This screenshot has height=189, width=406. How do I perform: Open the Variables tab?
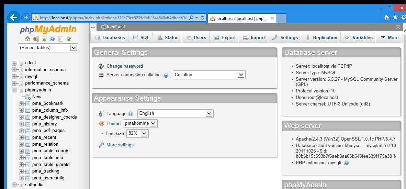click(359, 37)
